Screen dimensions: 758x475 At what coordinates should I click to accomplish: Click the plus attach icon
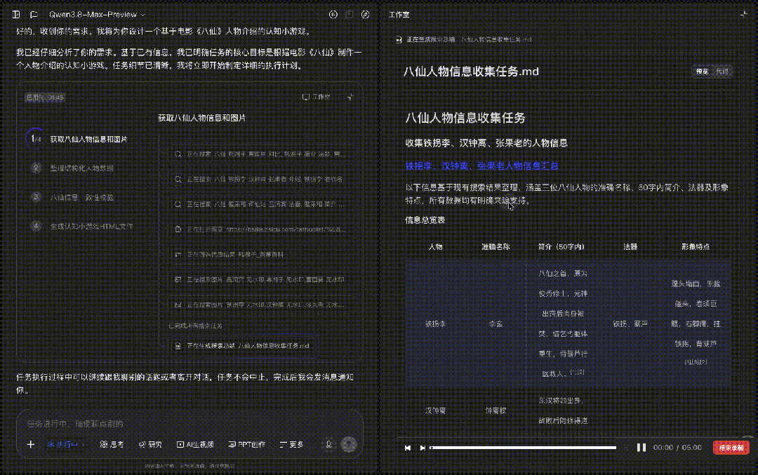31,444
